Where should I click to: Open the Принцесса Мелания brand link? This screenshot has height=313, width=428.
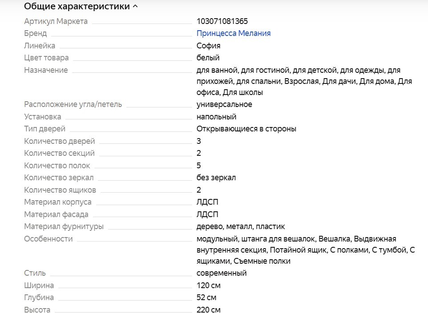click(x=233, y=33)
